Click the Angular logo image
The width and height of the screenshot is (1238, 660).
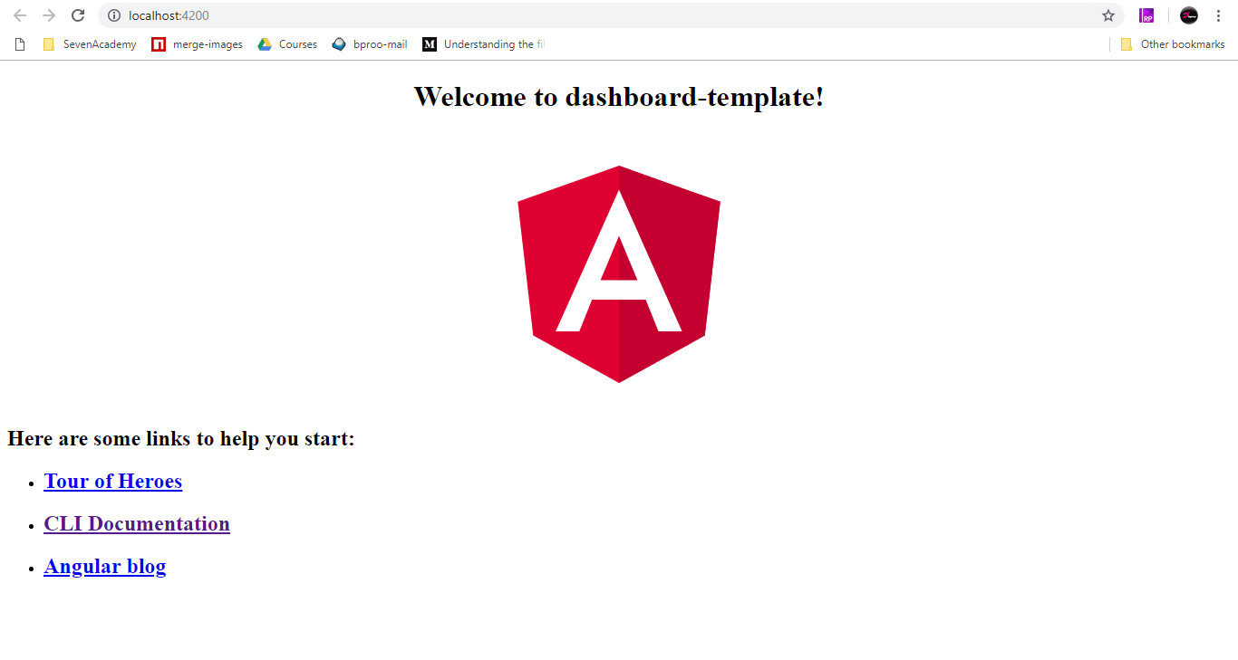619,274
